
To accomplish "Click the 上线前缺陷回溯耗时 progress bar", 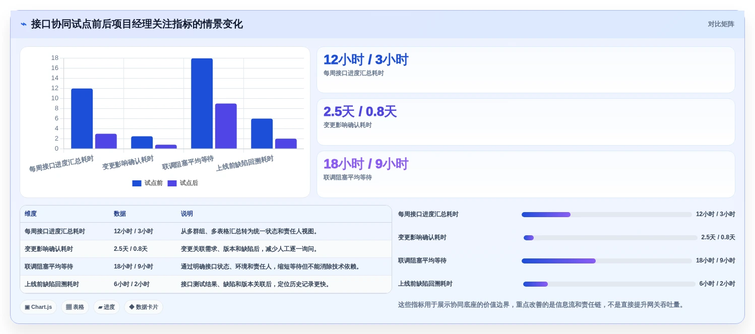I will pyautogui.click(x=609, y=284).
